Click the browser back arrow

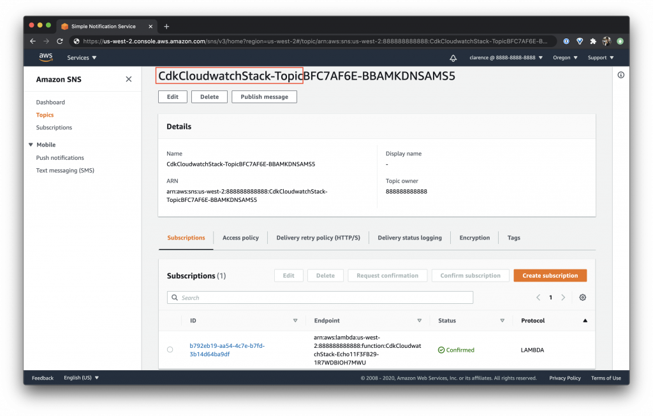[x=33, y=41]
